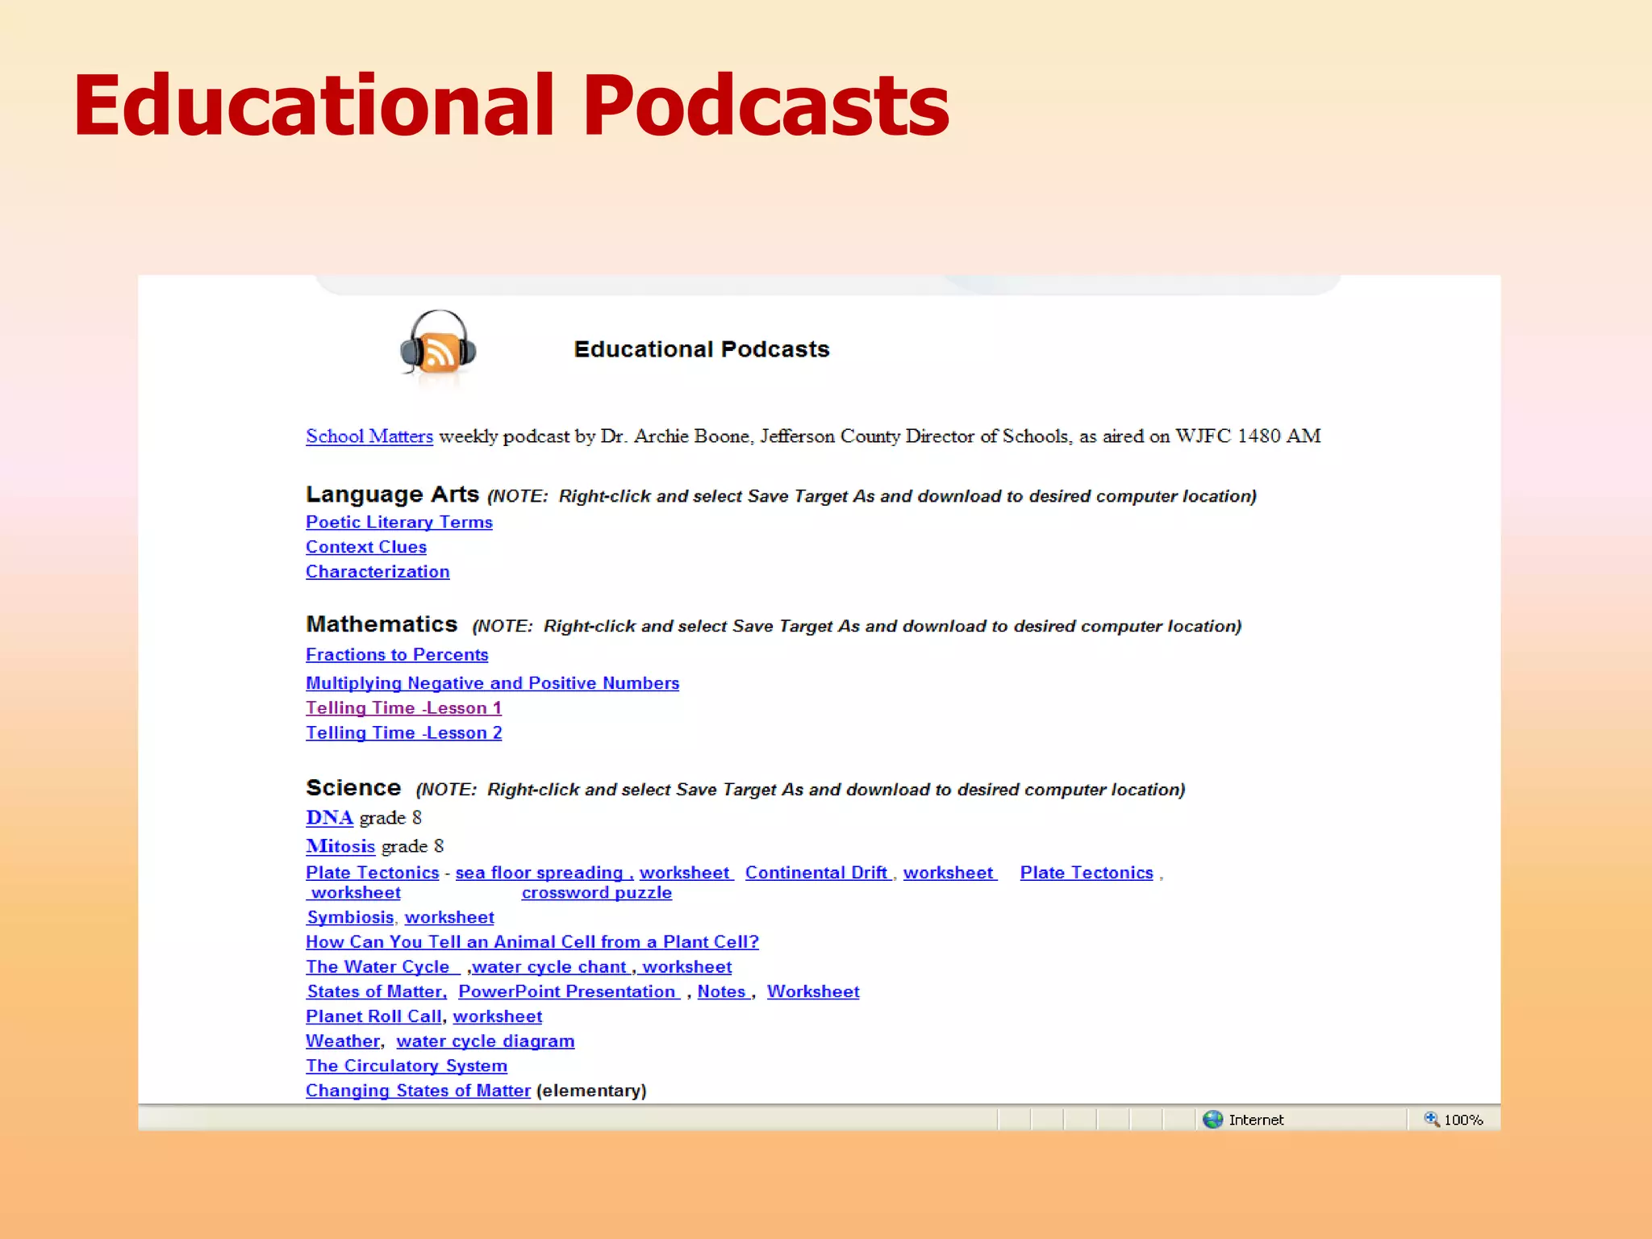Open the DNA grade 8 link
1652x1239 pixels.
pos(330,818)
